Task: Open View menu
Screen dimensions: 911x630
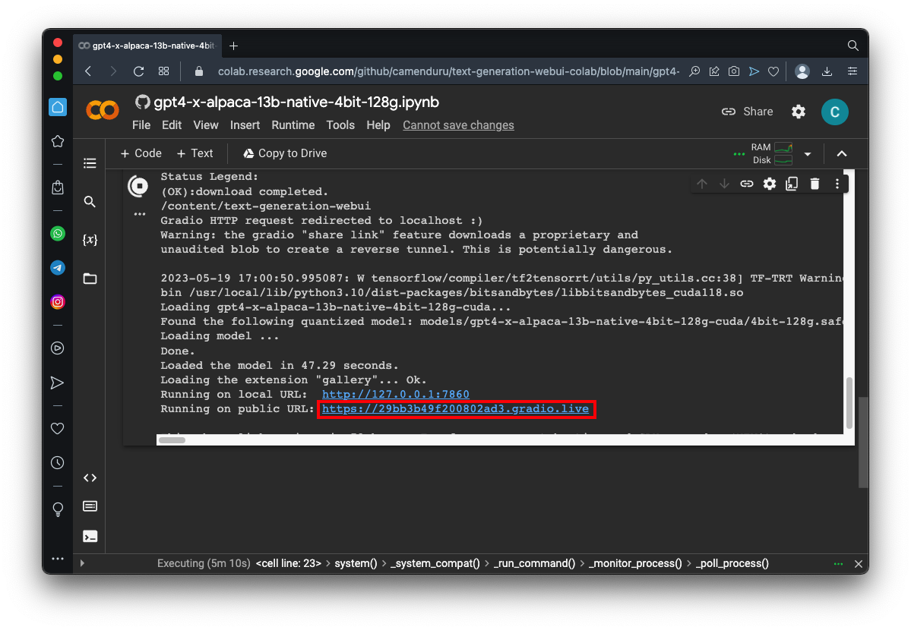Action: pyautogui.click(x=206, y=125)
